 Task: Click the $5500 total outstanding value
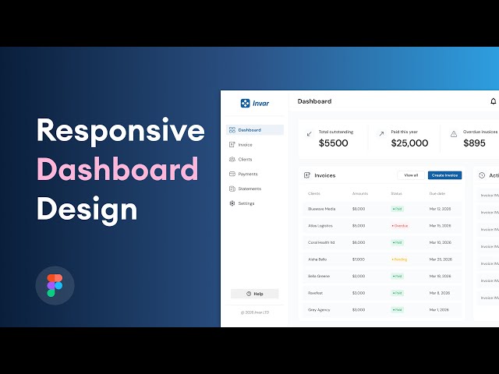coord(334,143)
